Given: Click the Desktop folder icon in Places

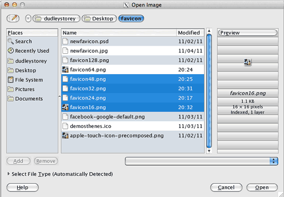Looking at the screenshot, I should [10, 70].
